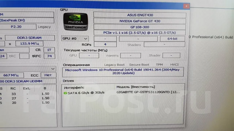The width and height of the screenshot is (234, 131).
Task: Click the Текущие частоты (МГц) group label
Action: click(86, 50)
